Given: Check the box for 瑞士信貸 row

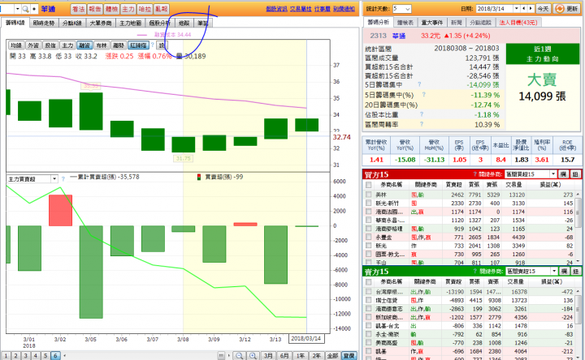Looking at the screenshot, I should point(369,300).
